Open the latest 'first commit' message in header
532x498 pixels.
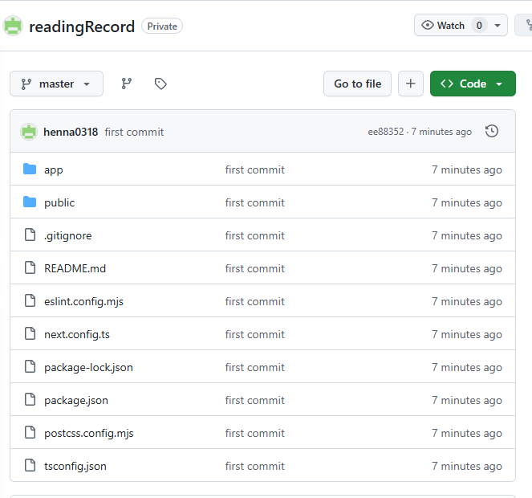click(x=134, y=132)
